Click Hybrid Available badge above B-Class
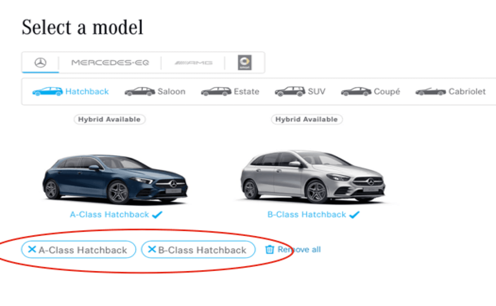Screen dimensions: 496x306 tap(307, 120)
